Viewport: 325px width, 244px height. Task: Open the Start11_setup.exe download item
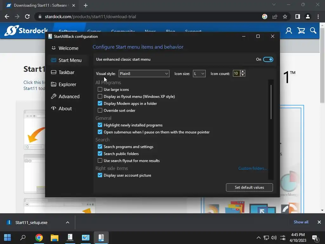pos(31,222)
